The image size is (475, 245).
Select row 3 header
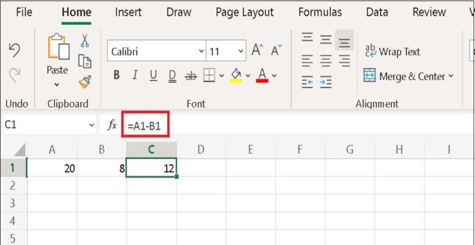pyautogui.click(x=13, y=203)
